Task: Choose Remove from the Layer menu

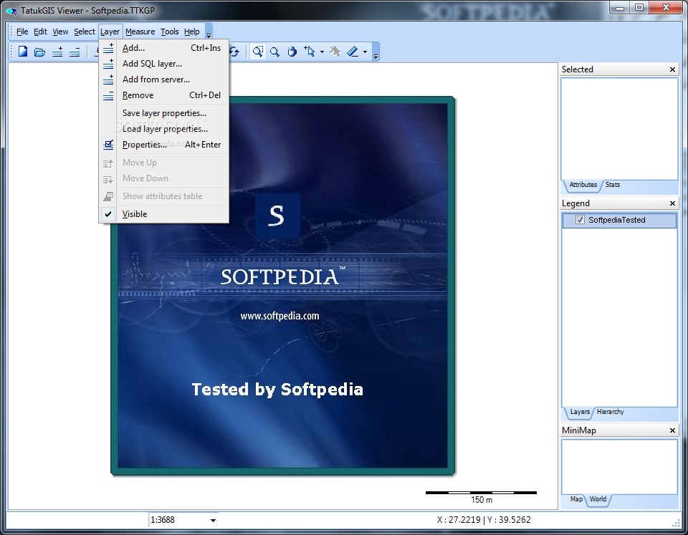Action: click(164, 95)
